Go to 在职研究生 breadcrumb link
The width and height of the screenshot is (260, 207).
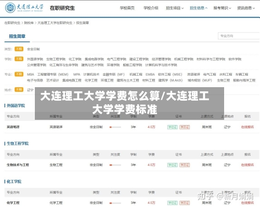click(x=12, y=23)
